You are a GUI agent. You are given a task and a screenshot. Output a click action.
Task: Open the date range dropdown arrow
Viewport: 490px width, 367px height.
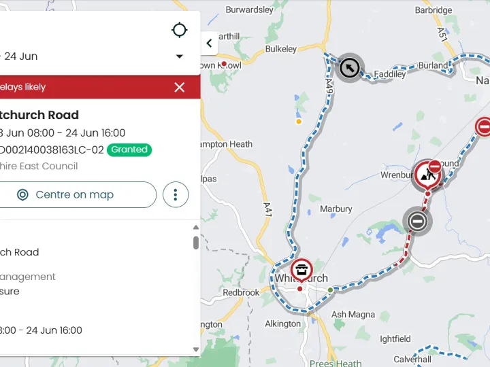(x=180, y=56)
